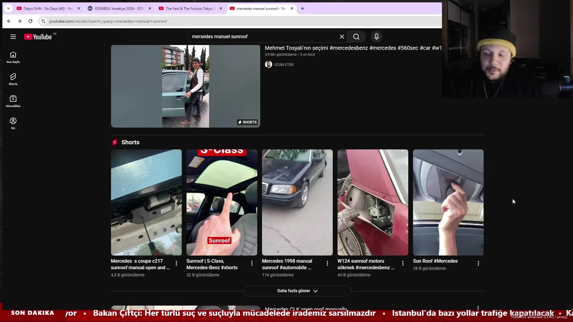Image resolution: width=573 pixels, height=322 pixels.
Task: Open options menu for Mercedes CLK video
Action: coord(478,308)
